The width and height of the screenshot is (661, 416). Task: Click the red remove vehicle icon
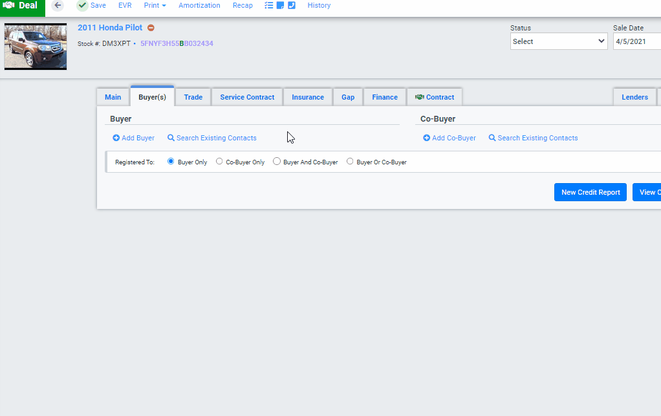(151, 28)
